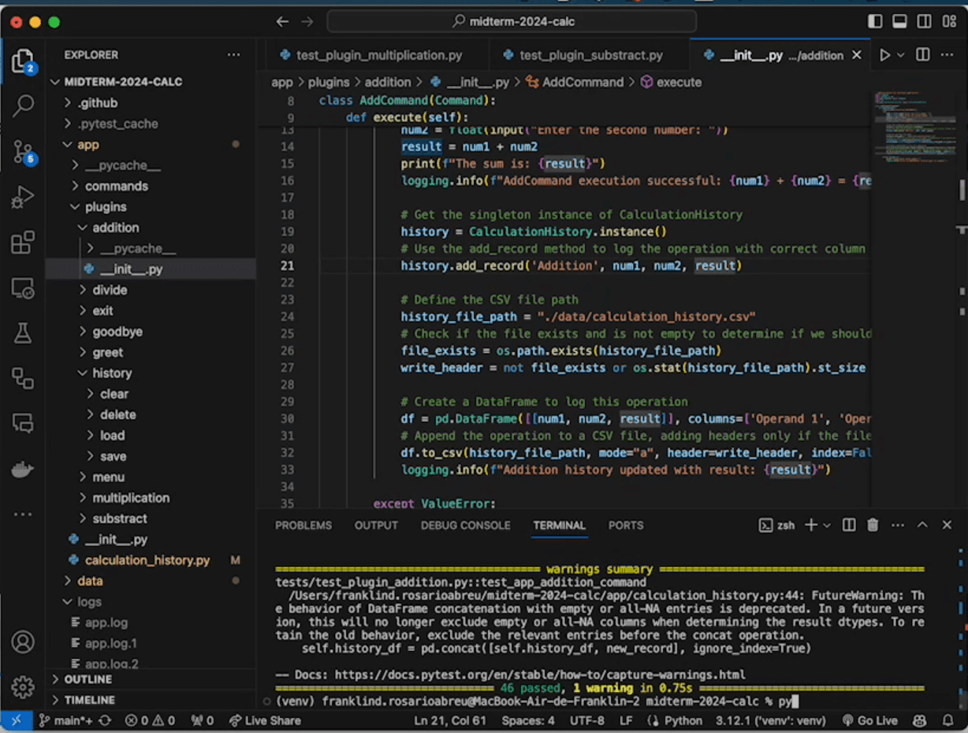Expand the divide plugin folder
This screenshot has height=733, width=968.
point(109,290)
